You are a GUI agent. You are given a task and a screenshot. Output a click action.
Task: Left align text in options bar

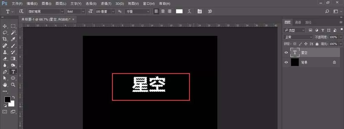coord(156,11)
